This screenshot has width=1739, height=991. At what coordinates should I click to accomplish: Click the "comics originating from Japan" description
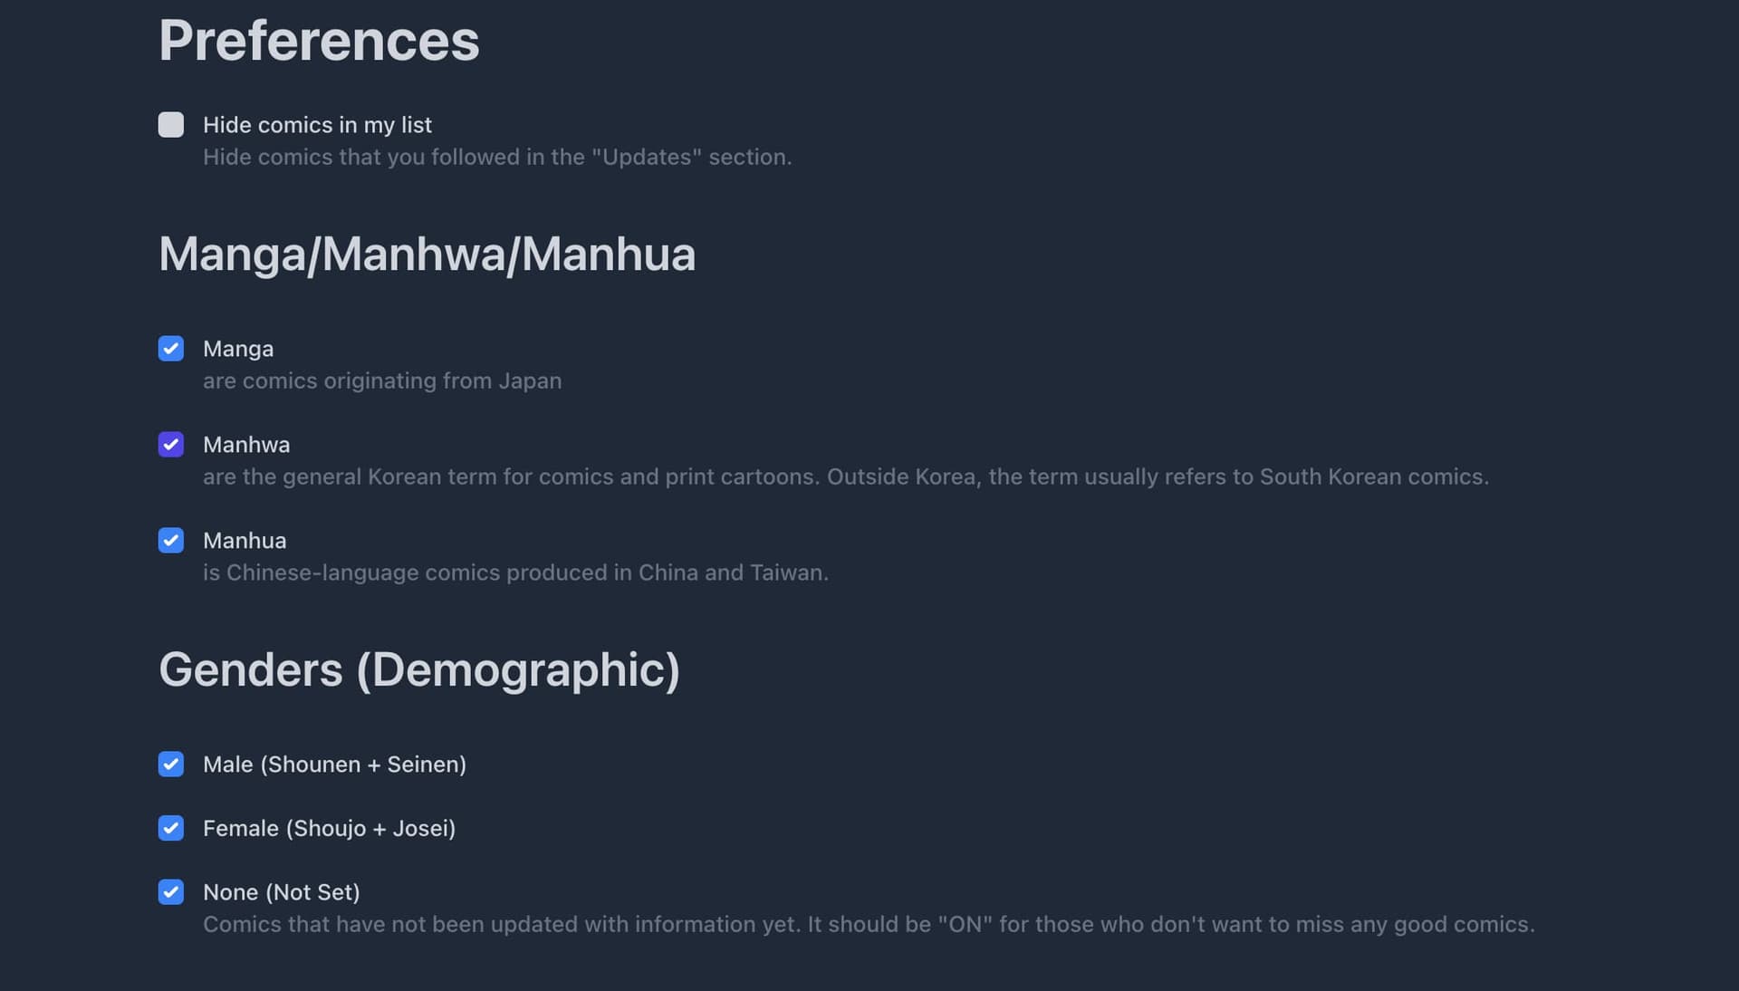click(x=382, y=380)
